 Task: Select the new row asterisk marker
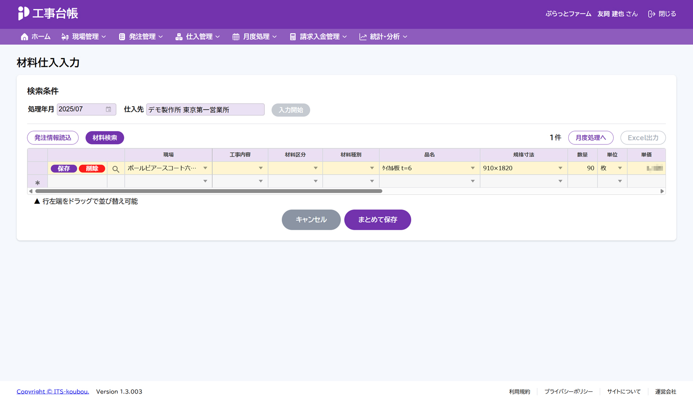point(37,183)
